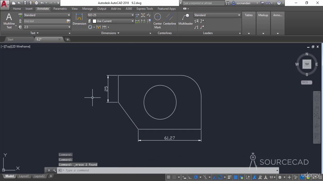
Task: Select the Multiline Text tool
Action: coord(9,21)
